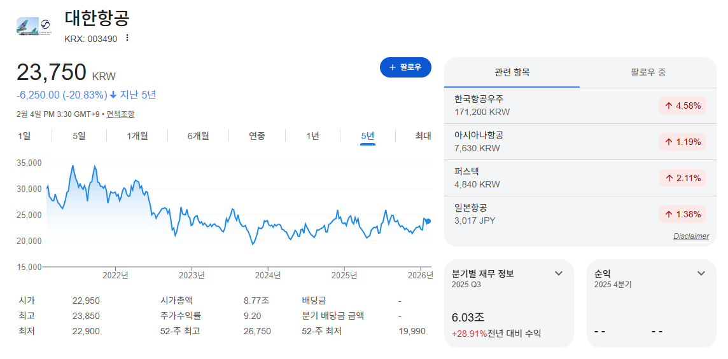The width and height of the screenshot is (728, 359).
Task: Click the Korean Air logo thumbnail
Action: coord(34,26)
